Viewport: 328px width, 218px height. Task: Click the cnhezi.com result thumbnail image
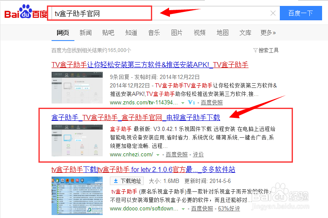[x=77, y=140]
